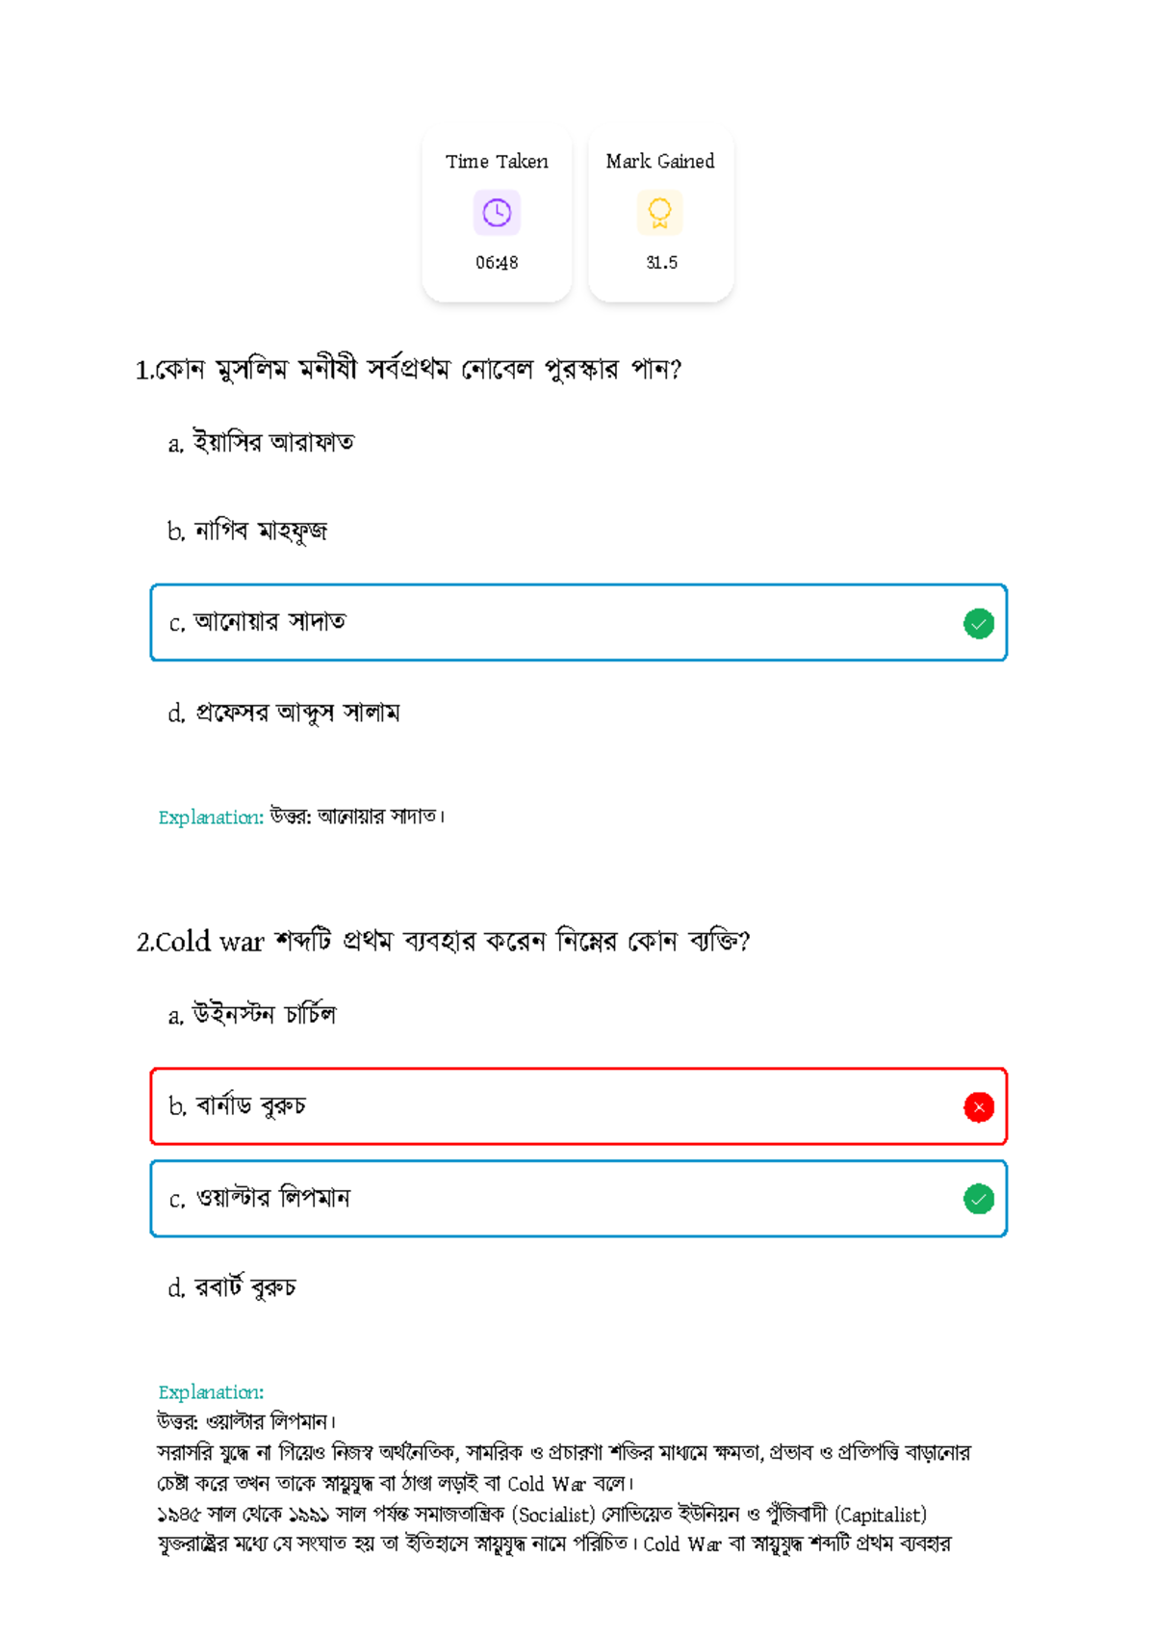
Task: Click the green checkmark on ওয়াল্টার লিপমান
Action: click(x=978, y=1199)
